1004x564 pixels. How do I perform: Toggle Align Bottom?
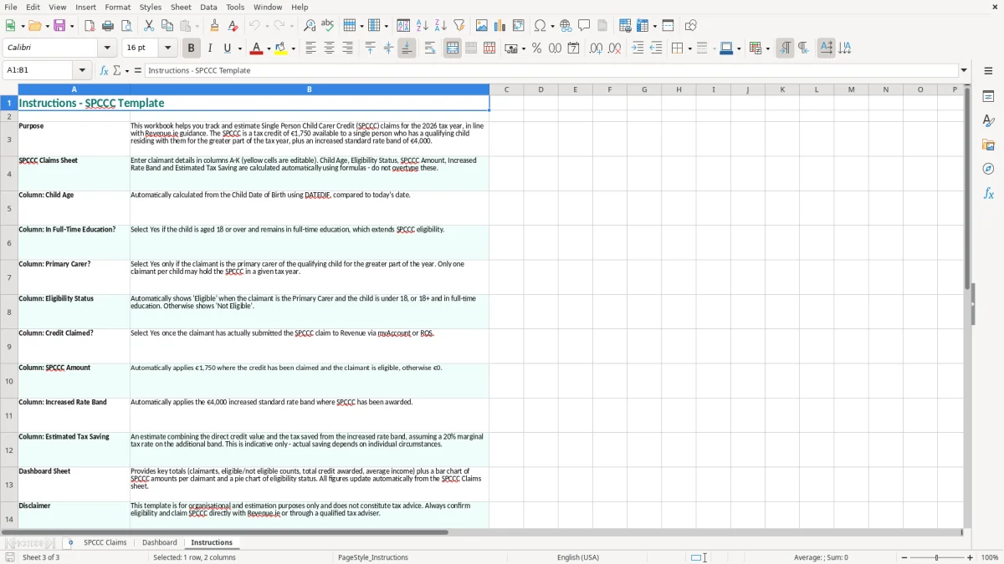[407, 48]
